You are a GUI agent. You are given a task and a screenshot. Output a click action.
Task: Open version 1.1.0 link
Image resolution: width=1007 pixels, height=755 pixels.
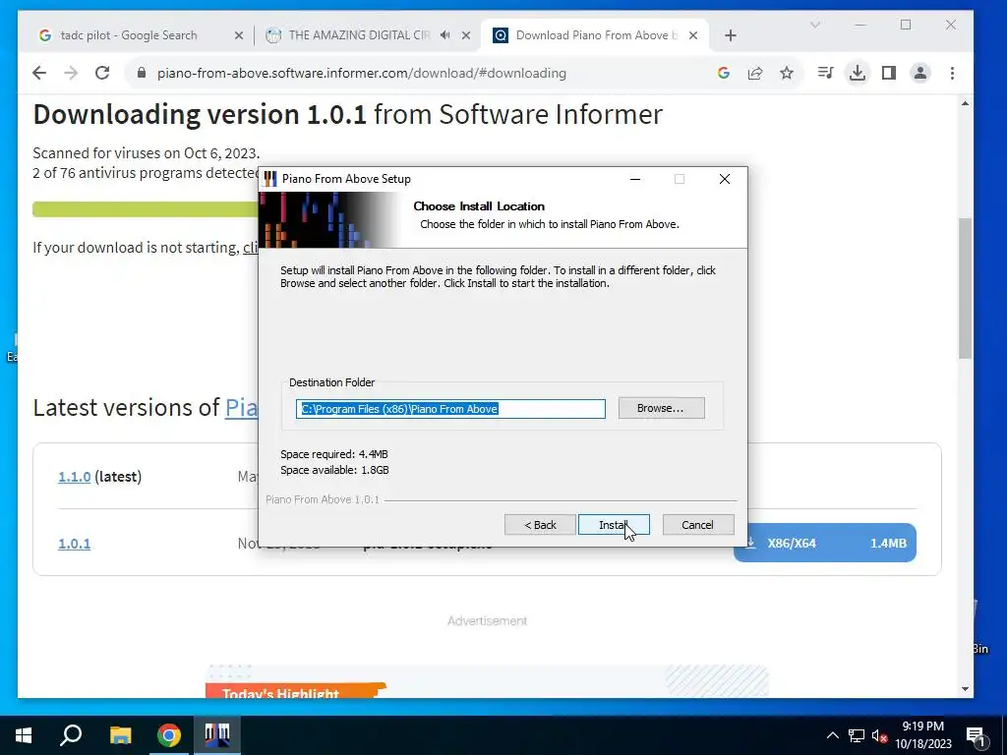tap(75, 477)
